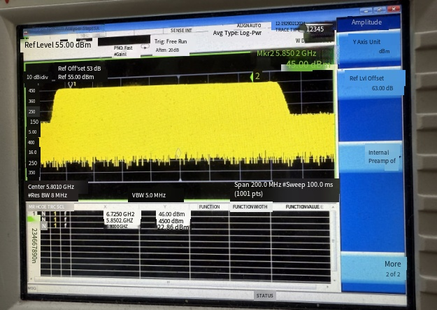Click the Ref Level 55.00 dBm field

pyautogui.click(x=58, y=45)
